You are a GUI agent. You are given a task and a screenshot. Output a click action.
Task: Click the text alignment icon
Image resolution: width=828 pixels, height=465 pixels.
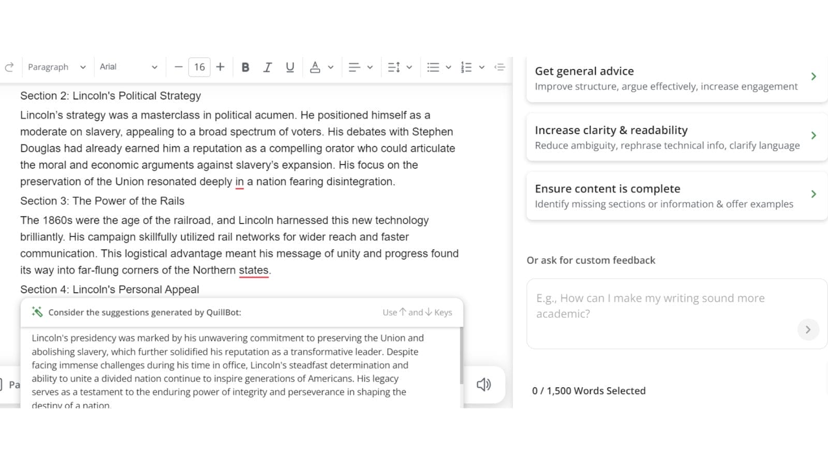click(354, 67)
